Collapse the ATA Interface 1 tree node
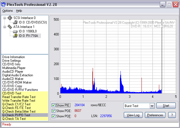 click(x=4, y=27)
